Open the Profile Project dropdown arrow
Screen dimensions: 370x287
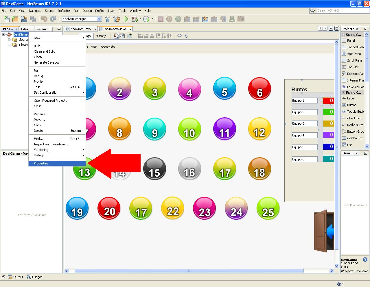coord(152,19)
